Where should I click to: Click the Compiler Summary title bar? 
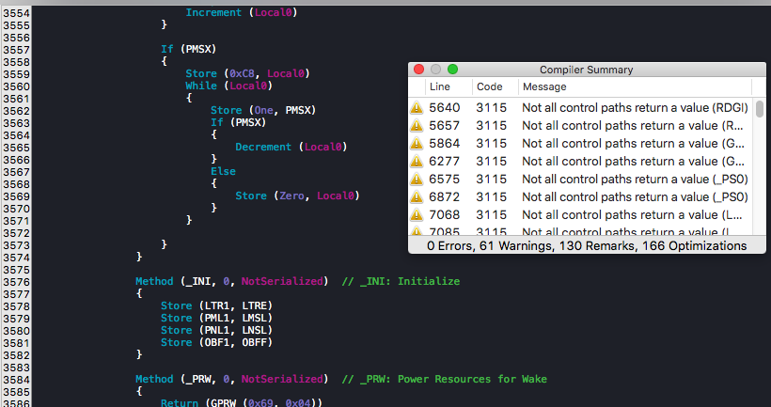(x=586, y=70)
